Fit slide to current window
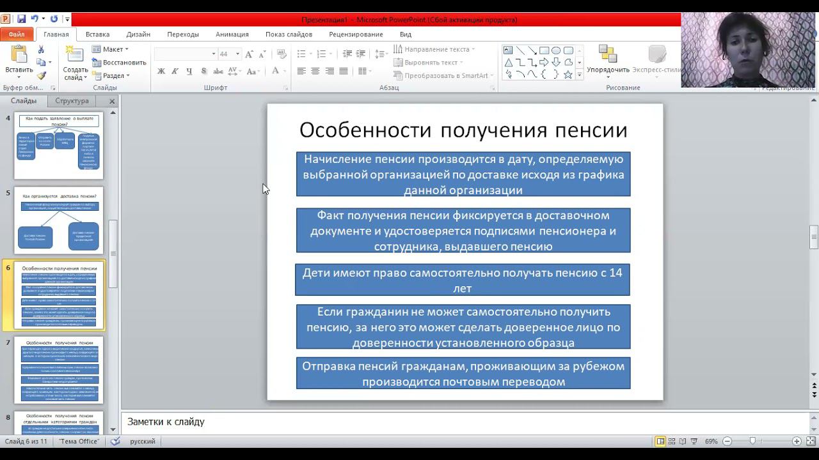 tap(809, 441)
